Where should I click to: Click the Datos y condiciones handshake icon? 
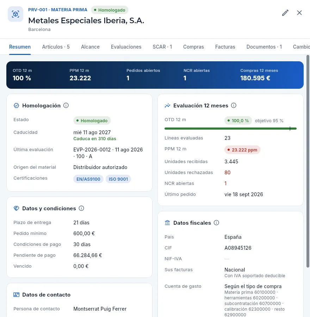(16, 209)
